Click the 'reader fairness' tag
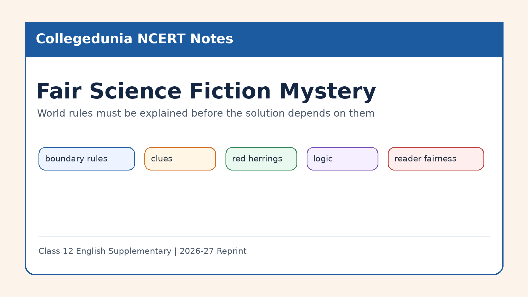528x297 pixels. pyautogui.click(x=436, y=159)
